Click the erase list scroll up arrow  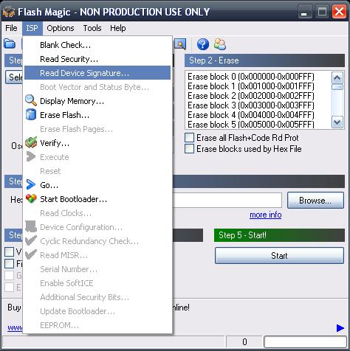click(x=337, y=78)
